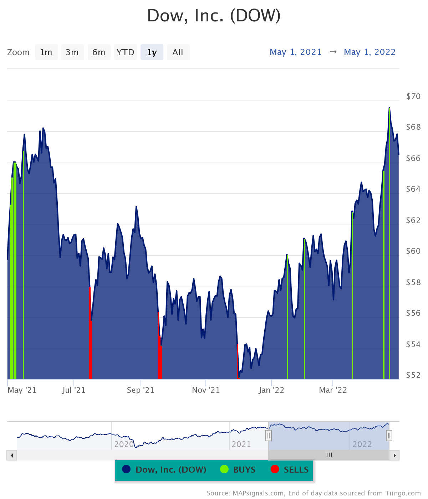Grab the navigator left range handle
Viewport: 428px width, 499px height.
pos(269,435)
